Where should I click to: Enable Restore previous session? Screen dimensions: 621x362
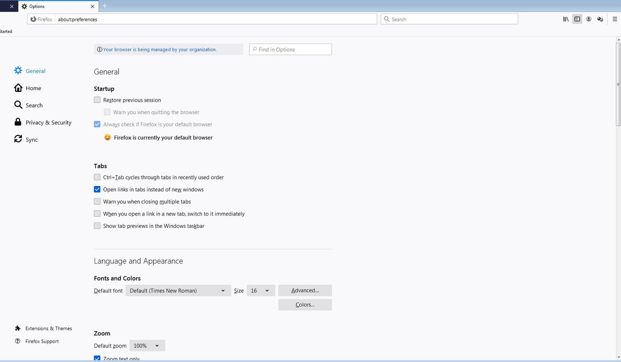(97, 100)
